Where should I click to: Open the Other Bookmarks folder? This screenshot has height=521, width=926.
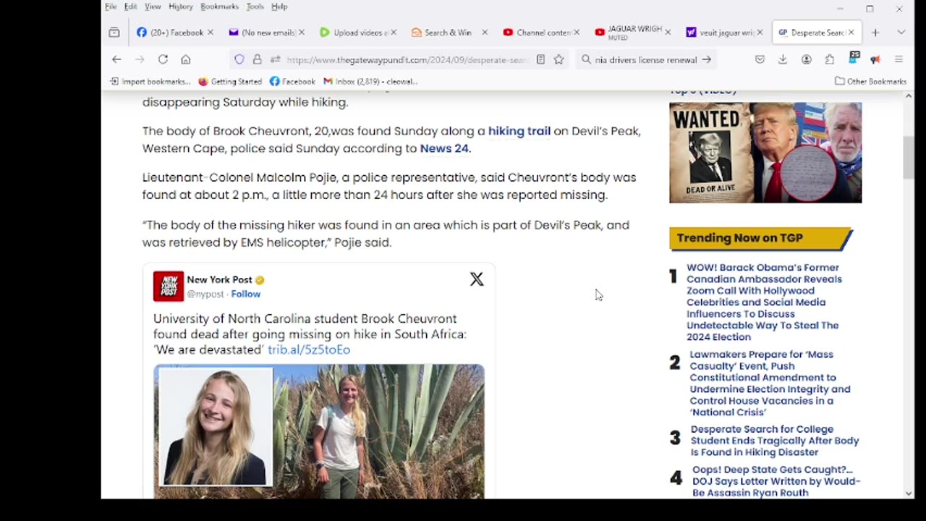[x=871, y=81]
